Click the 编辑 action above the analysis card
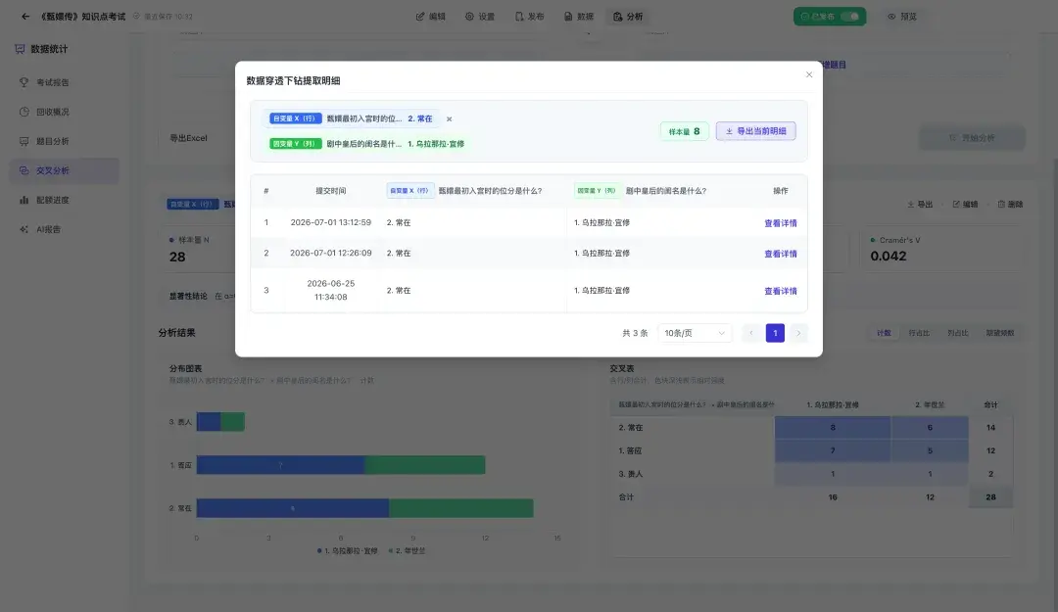Viewport: 1058px width, 612px height. 965,205
